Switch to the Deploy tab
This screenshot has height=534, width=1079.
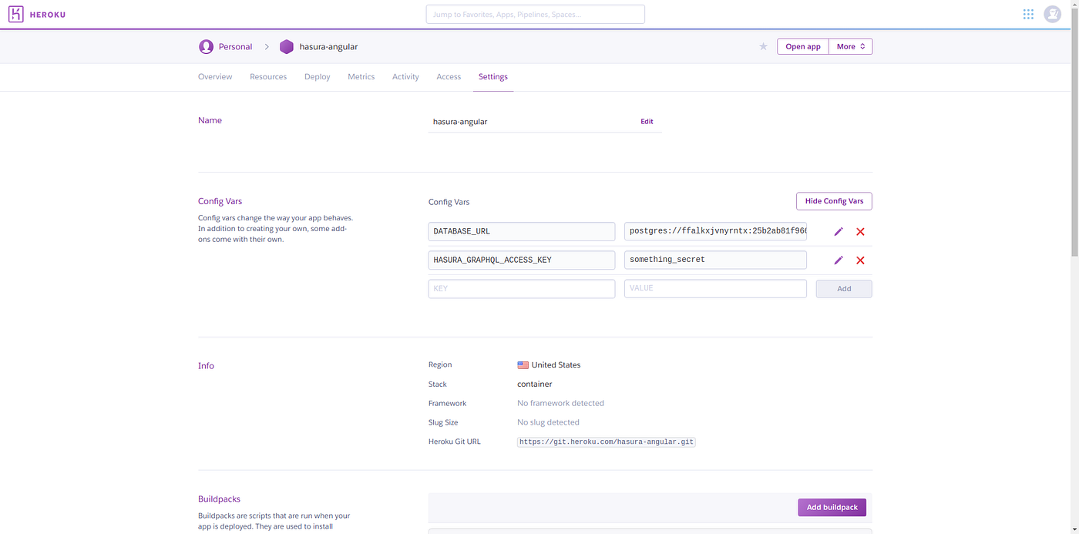click(x=317, y=76)
